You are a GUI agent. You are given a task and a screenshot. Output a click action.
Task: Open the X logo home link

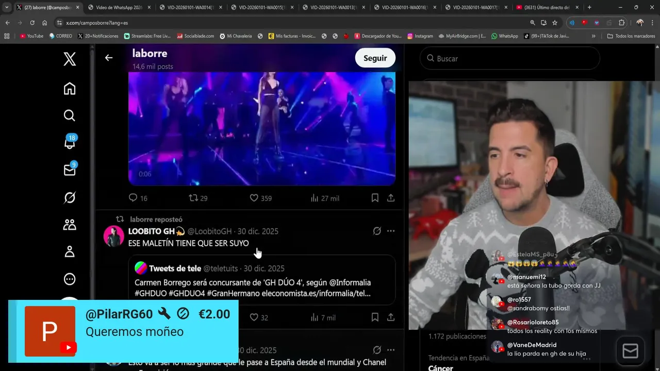tap(70, 59)
